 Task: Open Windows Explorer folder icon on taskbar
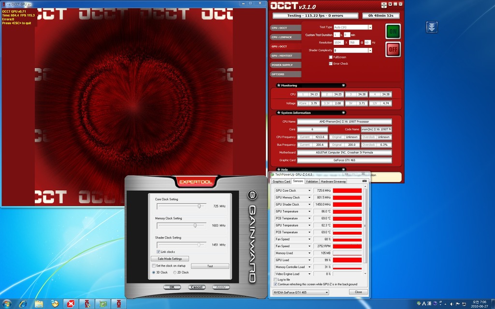[39, 304]
